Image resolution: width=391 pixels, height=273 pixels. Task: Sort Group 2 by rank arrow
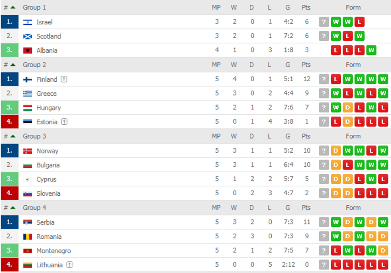(13, 65)
